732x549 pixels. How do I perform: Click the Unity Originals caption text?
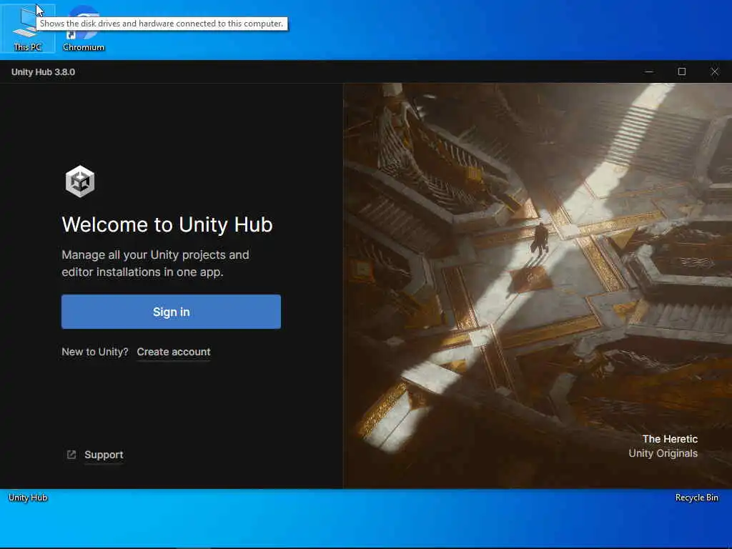point(663,453)
